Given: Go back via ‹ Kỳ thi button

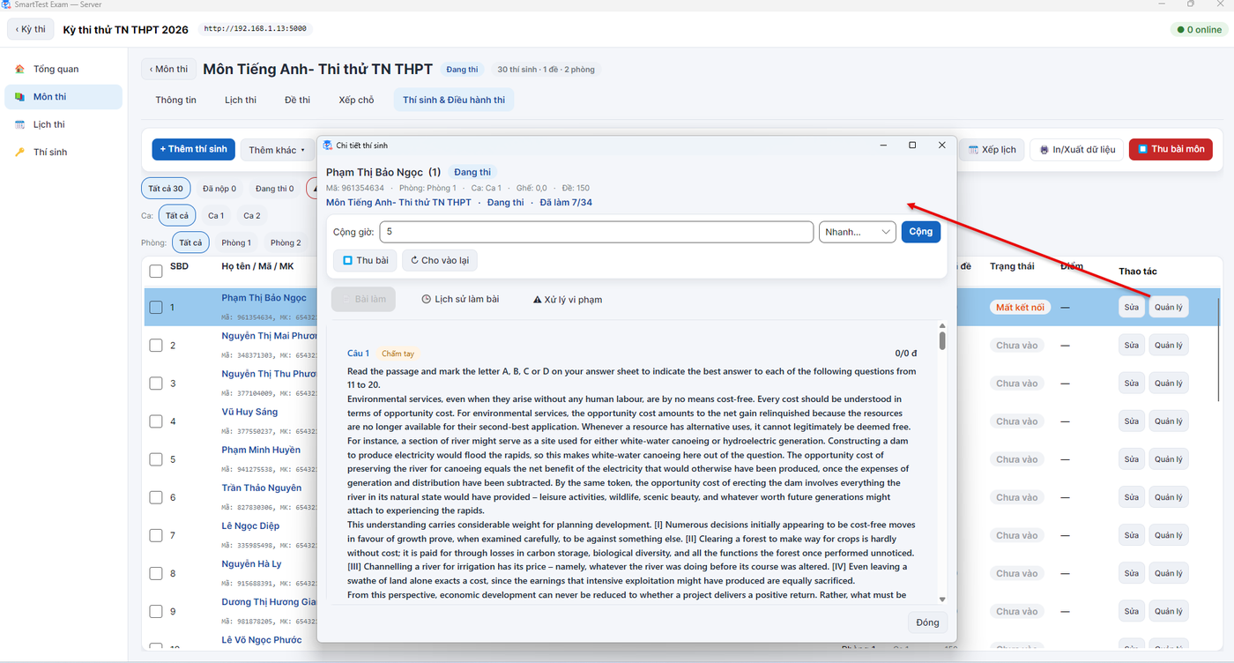Looking at the screenshot, I should [x=31, y=29].
